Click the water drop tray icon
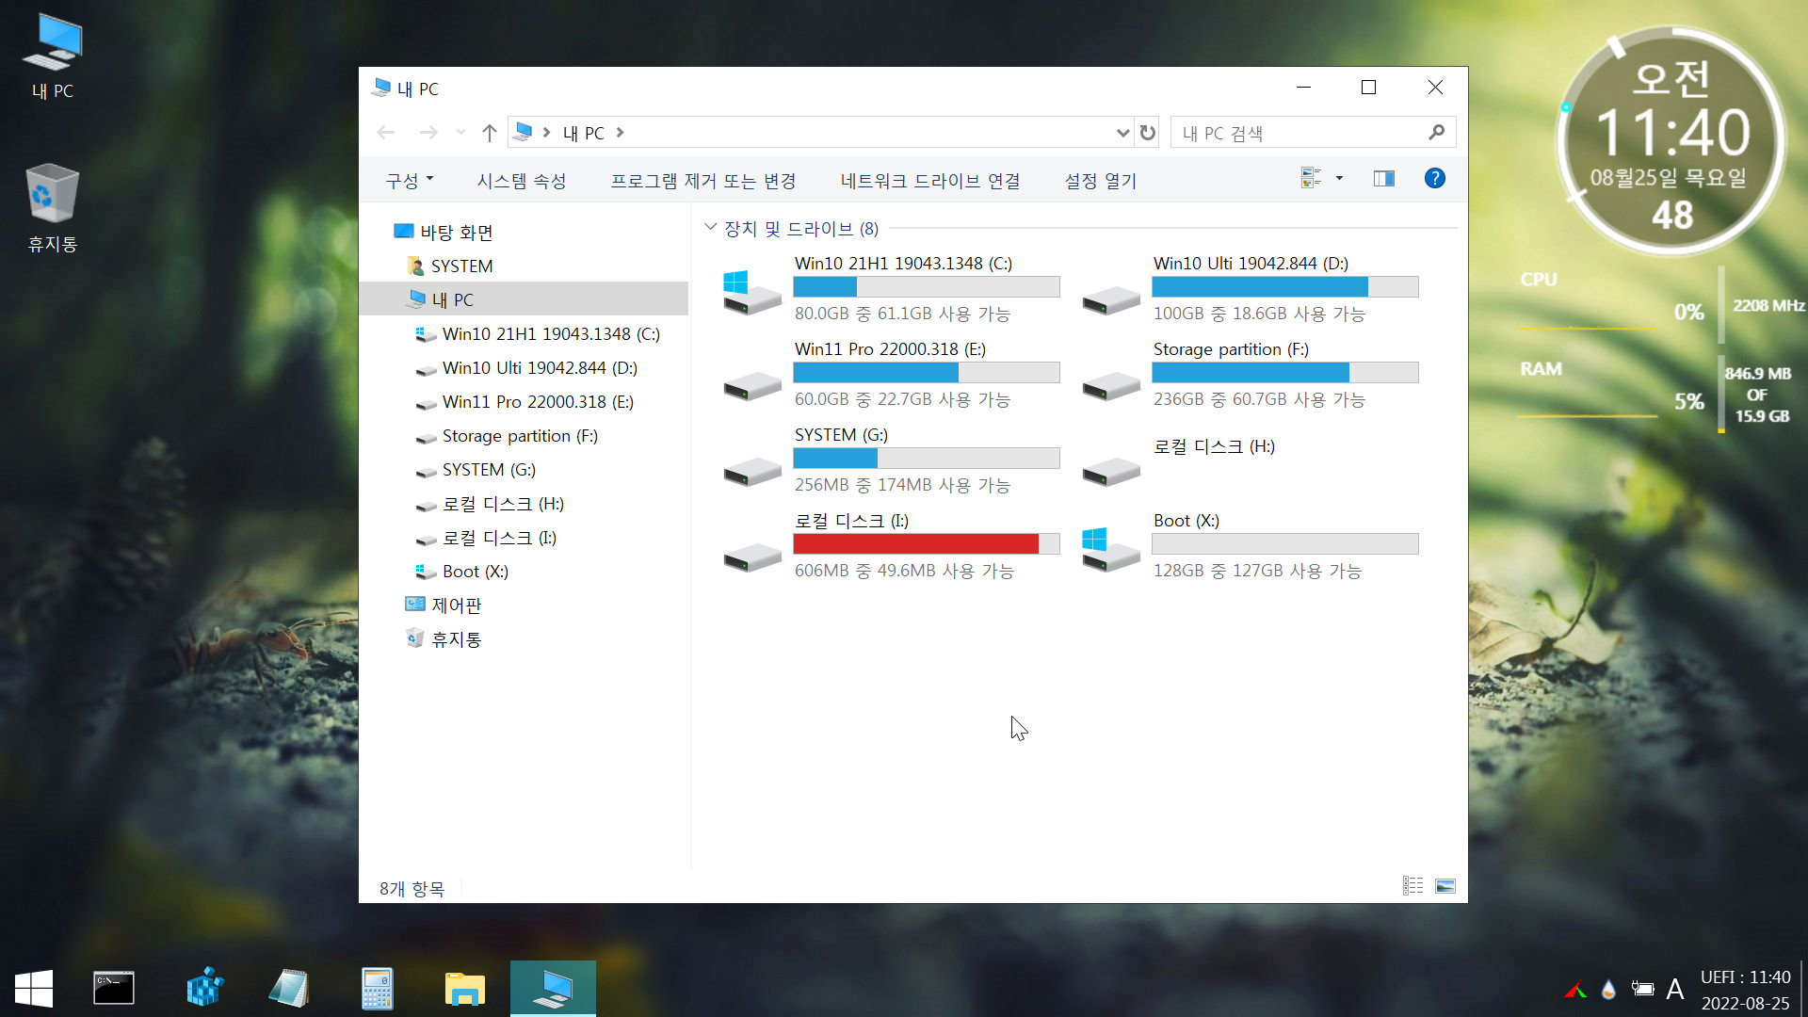Screen dimensions: 1808x1017 tap(1608, 989)
